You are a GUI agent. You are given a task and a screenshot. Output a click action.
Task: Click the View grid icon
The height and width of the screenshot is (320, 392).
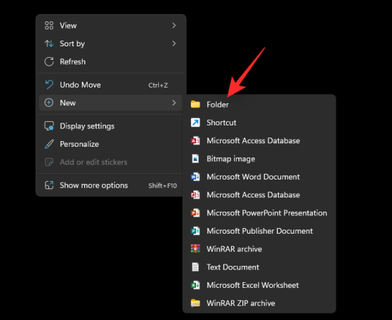pyautogui.click(x=49, y=26)
